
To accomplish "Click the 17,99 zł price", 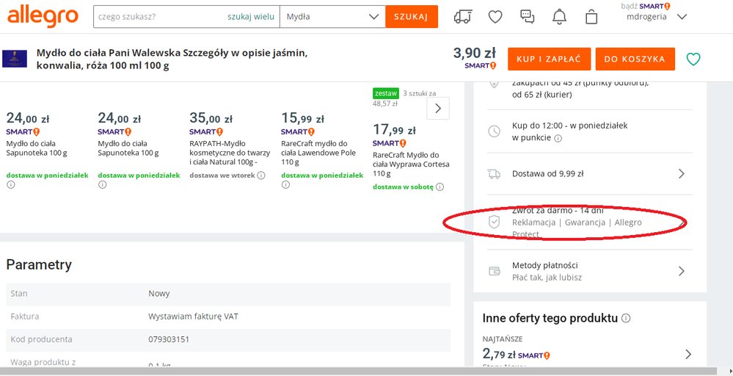I will coord(394,129).
